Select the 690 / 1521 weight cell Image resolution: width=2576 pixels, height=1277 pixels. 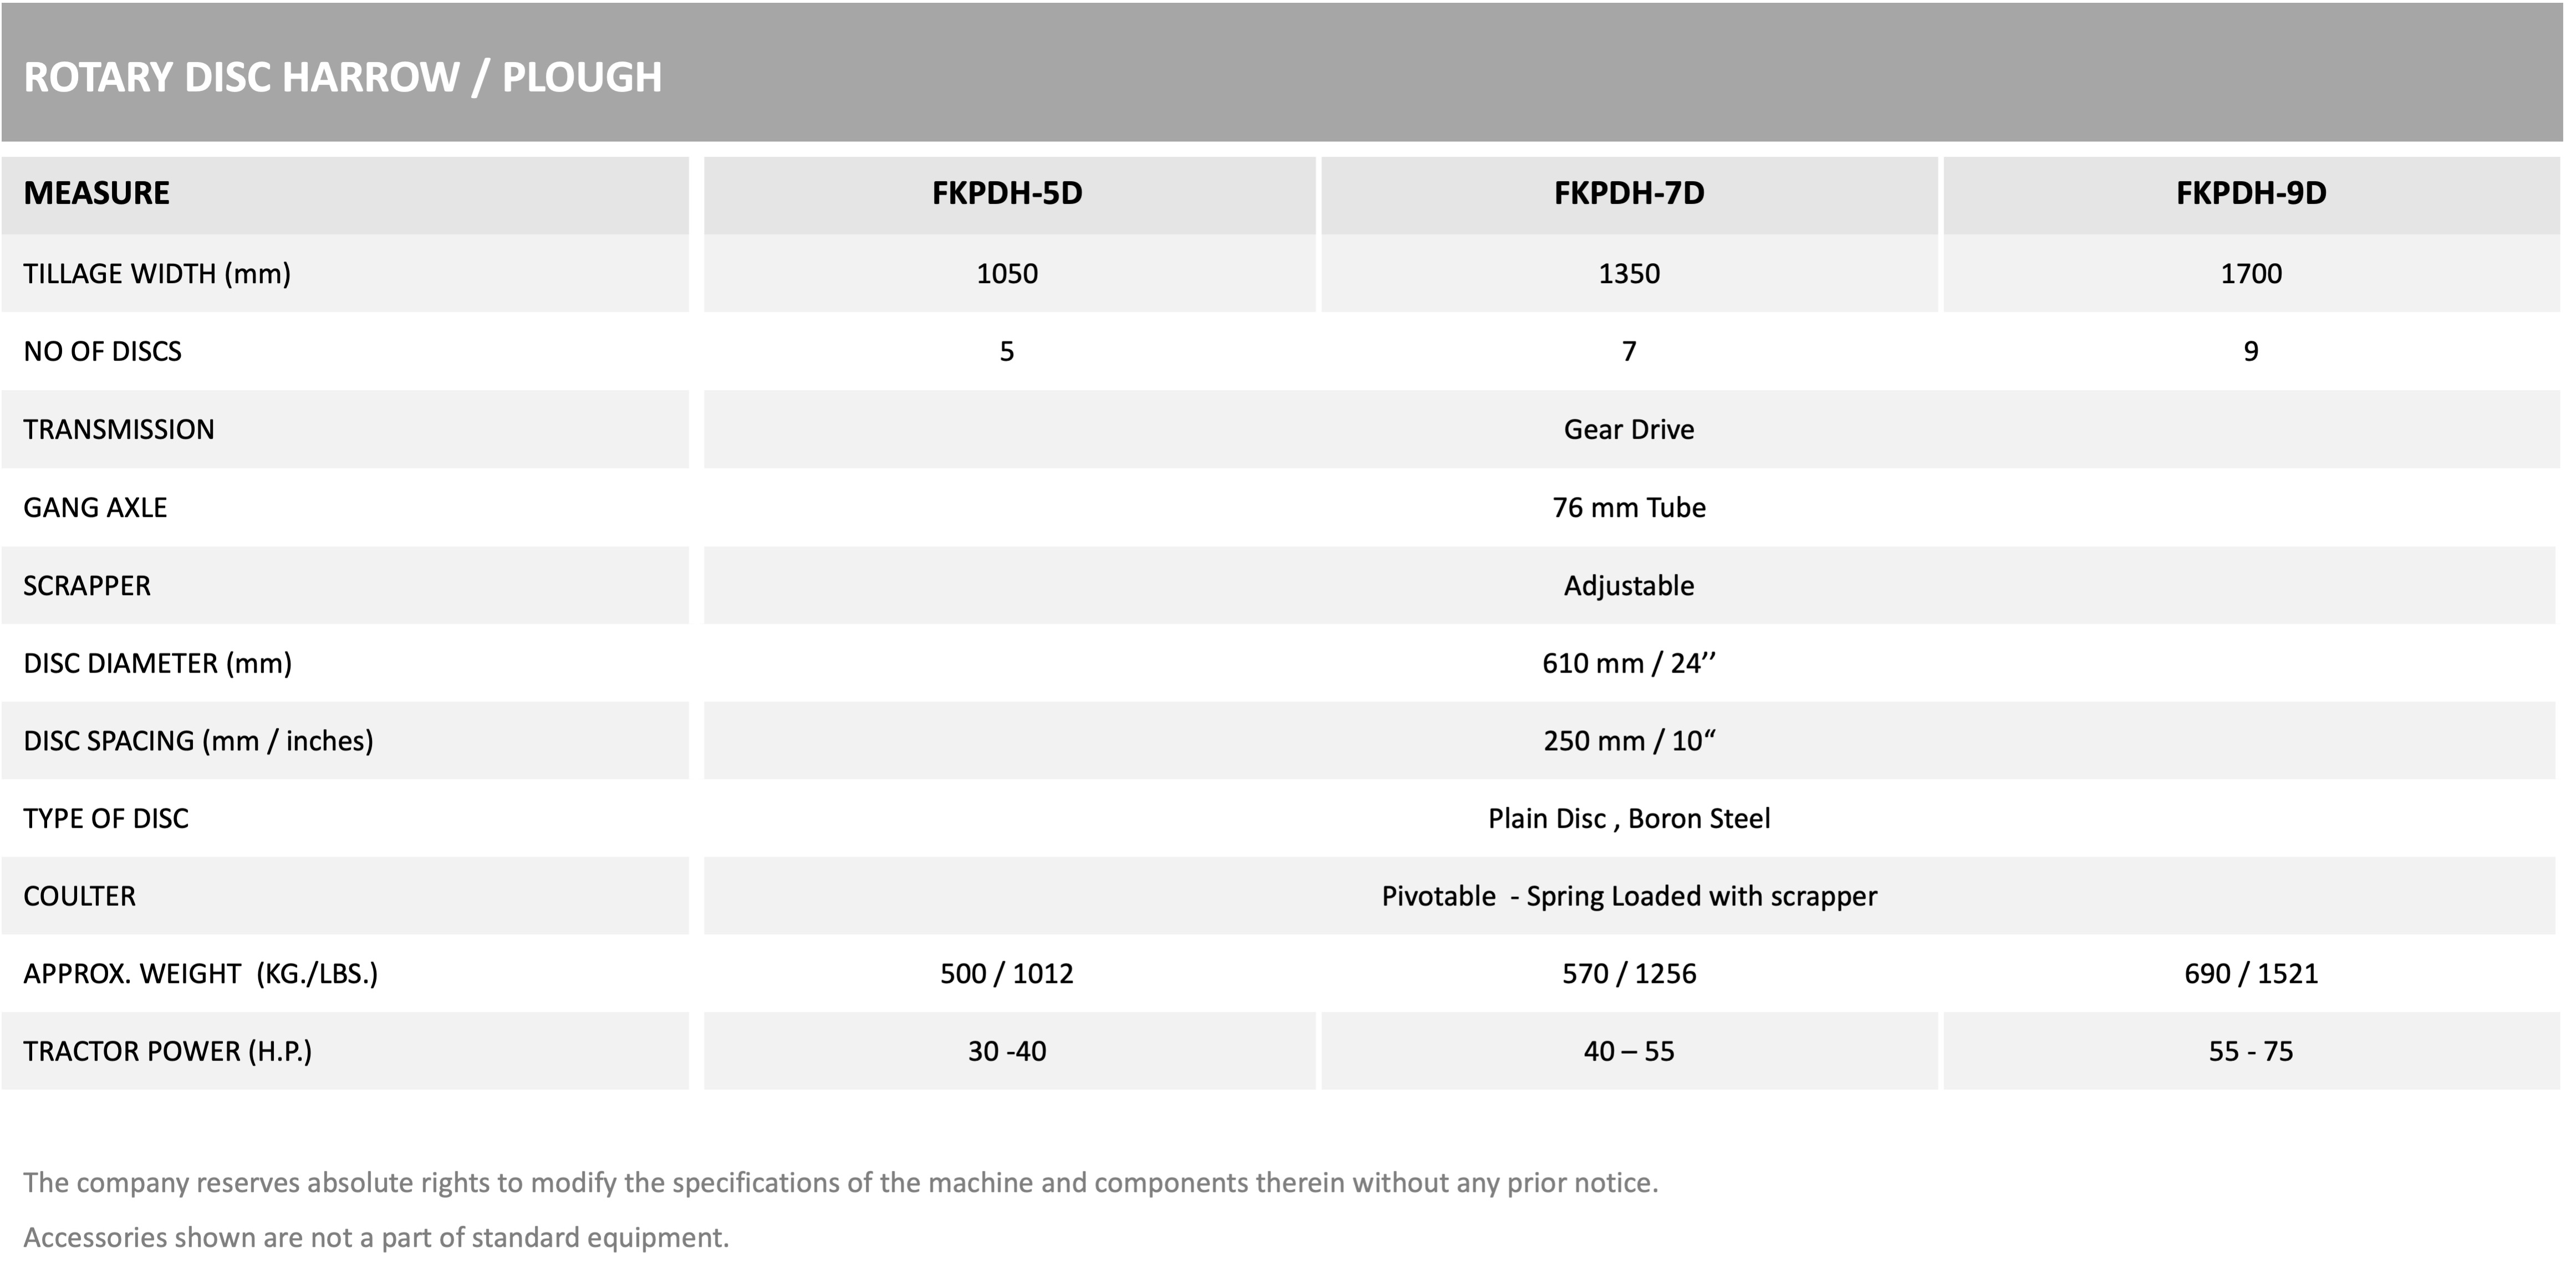(x=2251, y=975)
